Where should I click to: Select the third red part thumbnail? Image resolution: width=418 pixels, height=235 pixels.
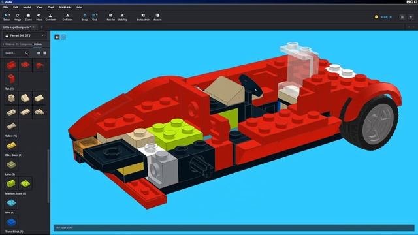(x=39, y=65)
